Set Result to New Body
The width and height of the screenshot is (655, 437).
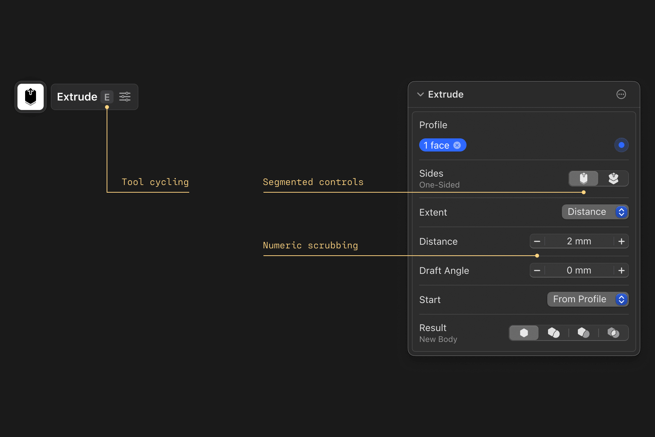[x=524, y=333]
